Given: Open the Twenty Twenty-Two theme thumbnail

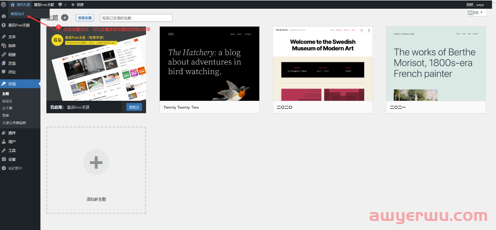Looking at the screenshot, I should coord(209,63).
